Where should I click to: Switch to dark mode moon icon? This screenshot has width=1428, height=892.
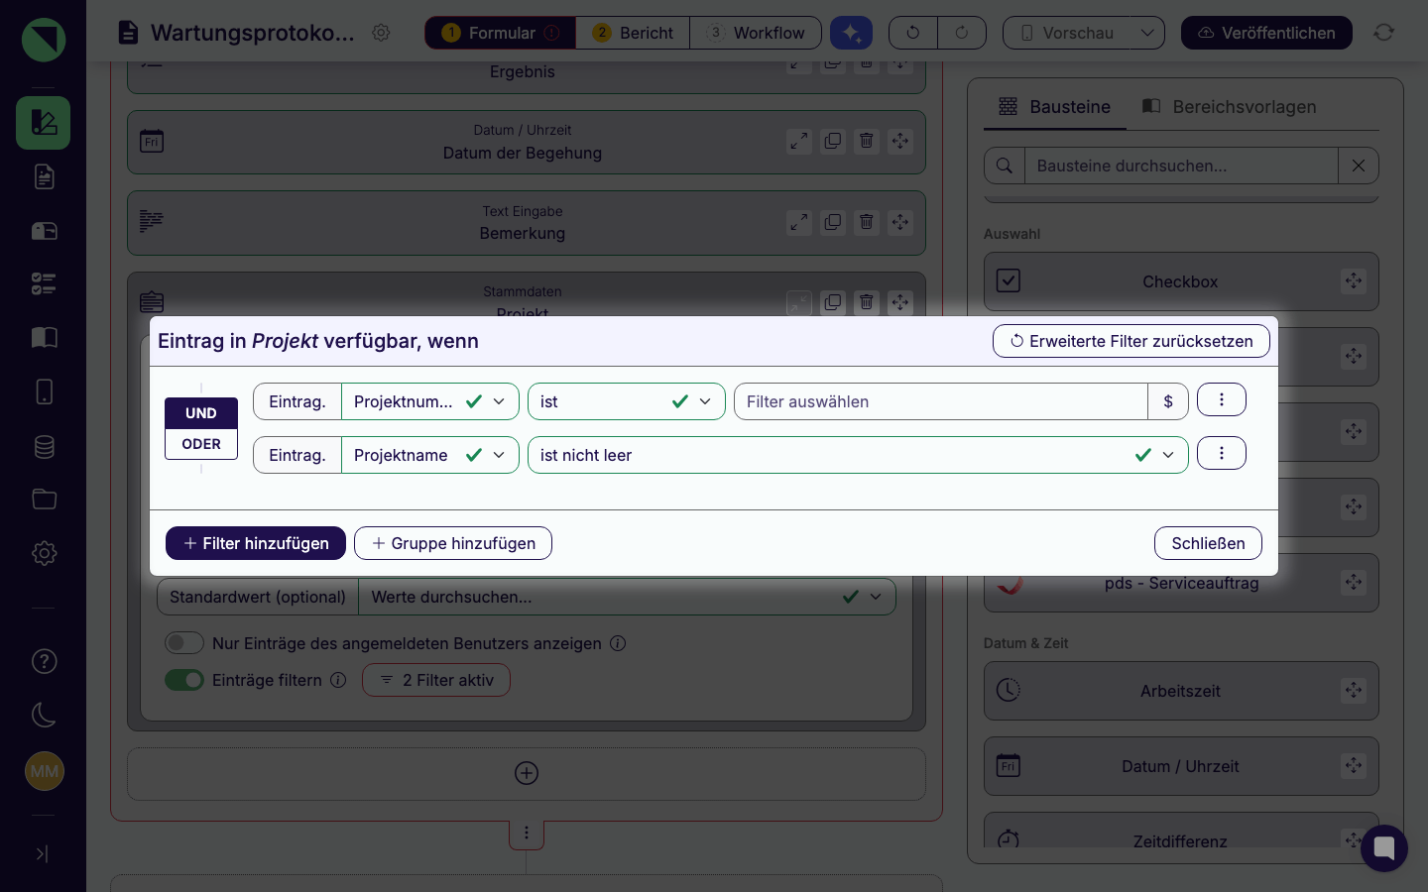tap(44, 715)
